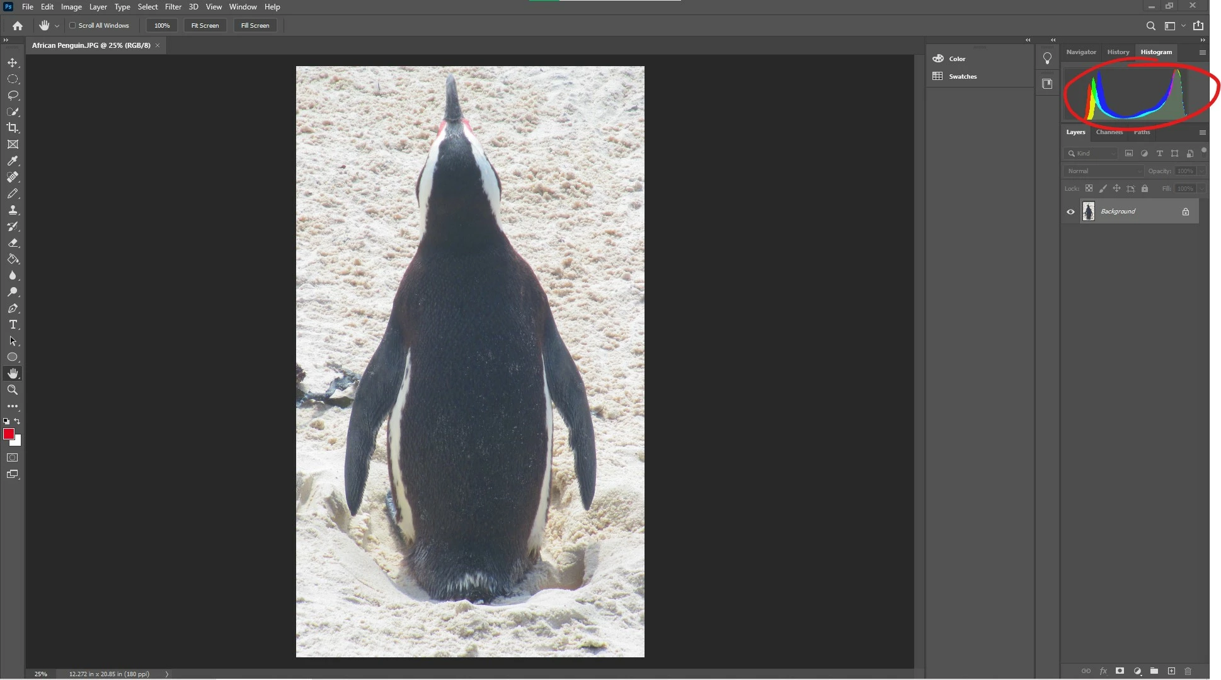Switch to the Channels tab
The height and width of the screenshot is (680, 1221).
pos(1109,132)
